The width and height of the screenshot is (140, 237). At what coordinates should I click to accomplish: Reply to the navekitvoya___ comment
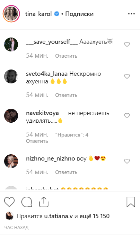point(37,141)
